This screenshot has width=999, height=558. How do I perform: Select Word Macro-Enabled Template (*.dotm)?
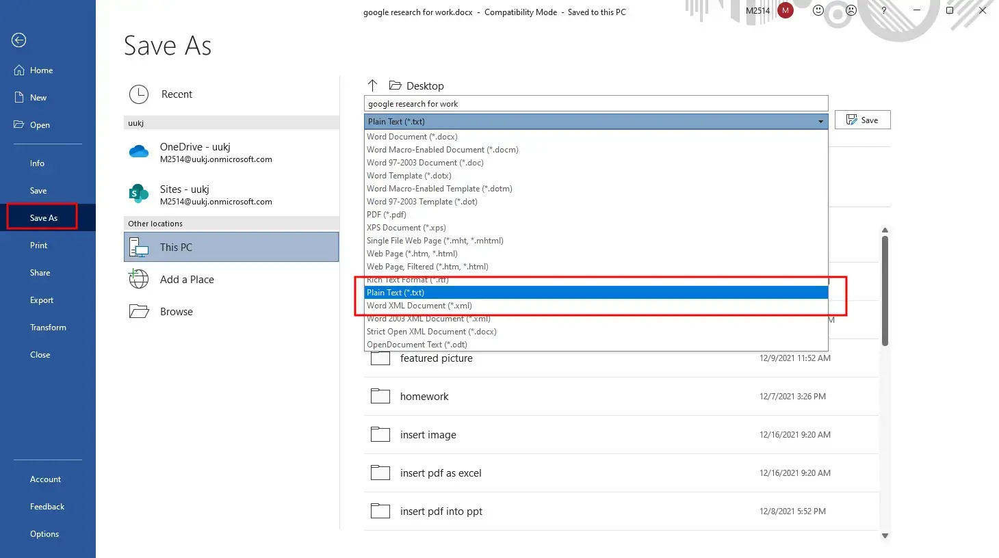coord(596,189)
